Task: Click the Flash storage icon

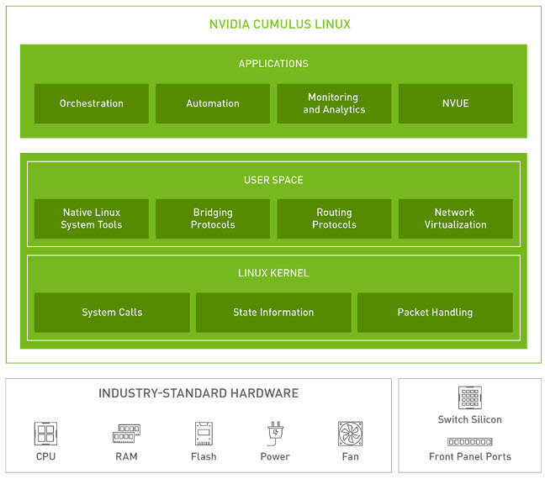Action: coord(204,434)
